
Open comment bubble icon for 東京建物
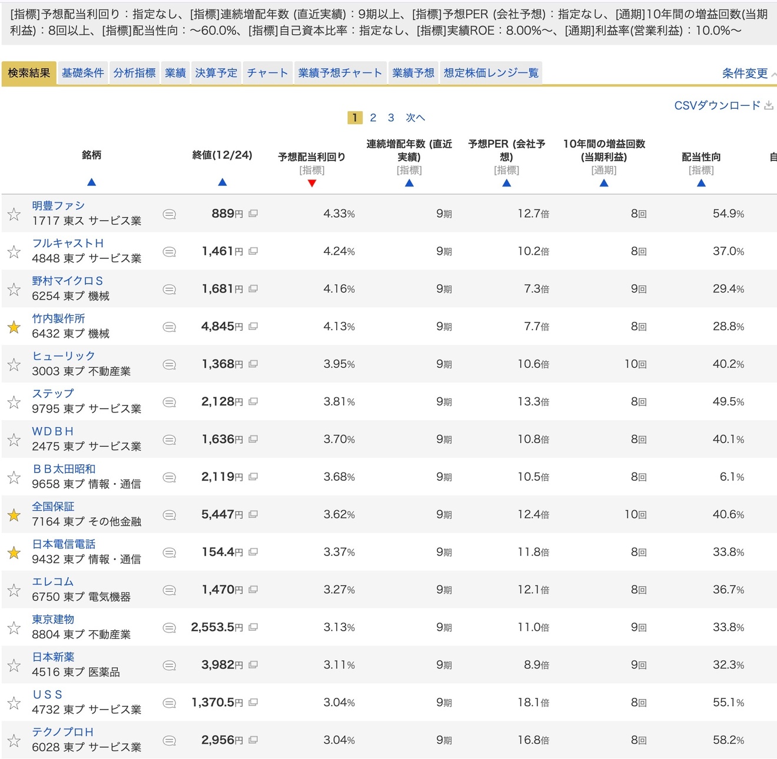point(170,628)
